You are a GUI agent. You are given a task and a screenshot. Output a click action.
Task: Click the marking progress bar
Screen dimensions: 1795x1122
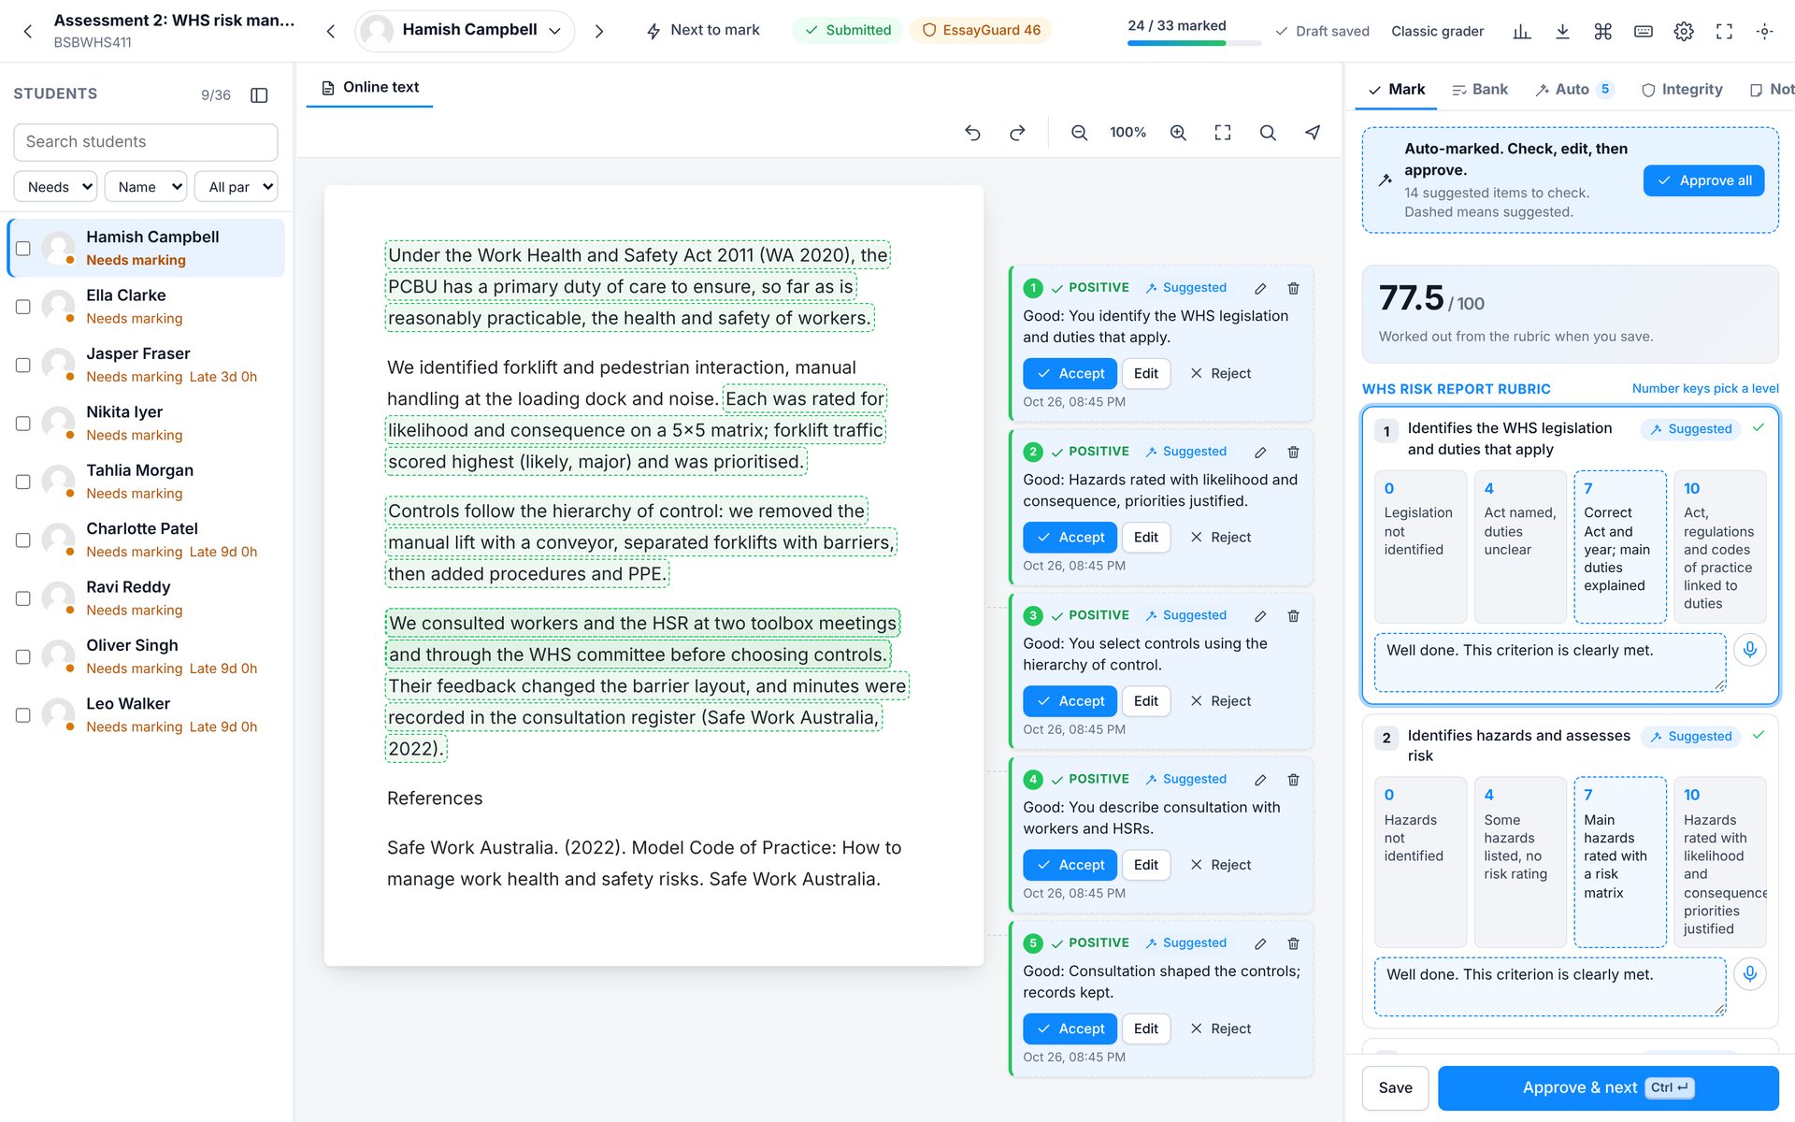[x=1193, y=43]
